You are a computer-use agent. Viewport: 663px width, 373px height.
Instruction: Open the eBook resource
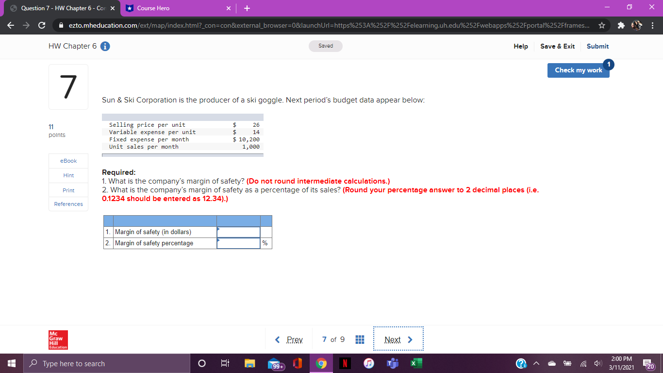(x=68, y=161)
